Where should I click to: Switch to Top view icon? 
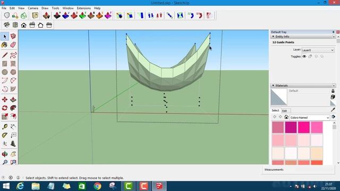[15, 25]
